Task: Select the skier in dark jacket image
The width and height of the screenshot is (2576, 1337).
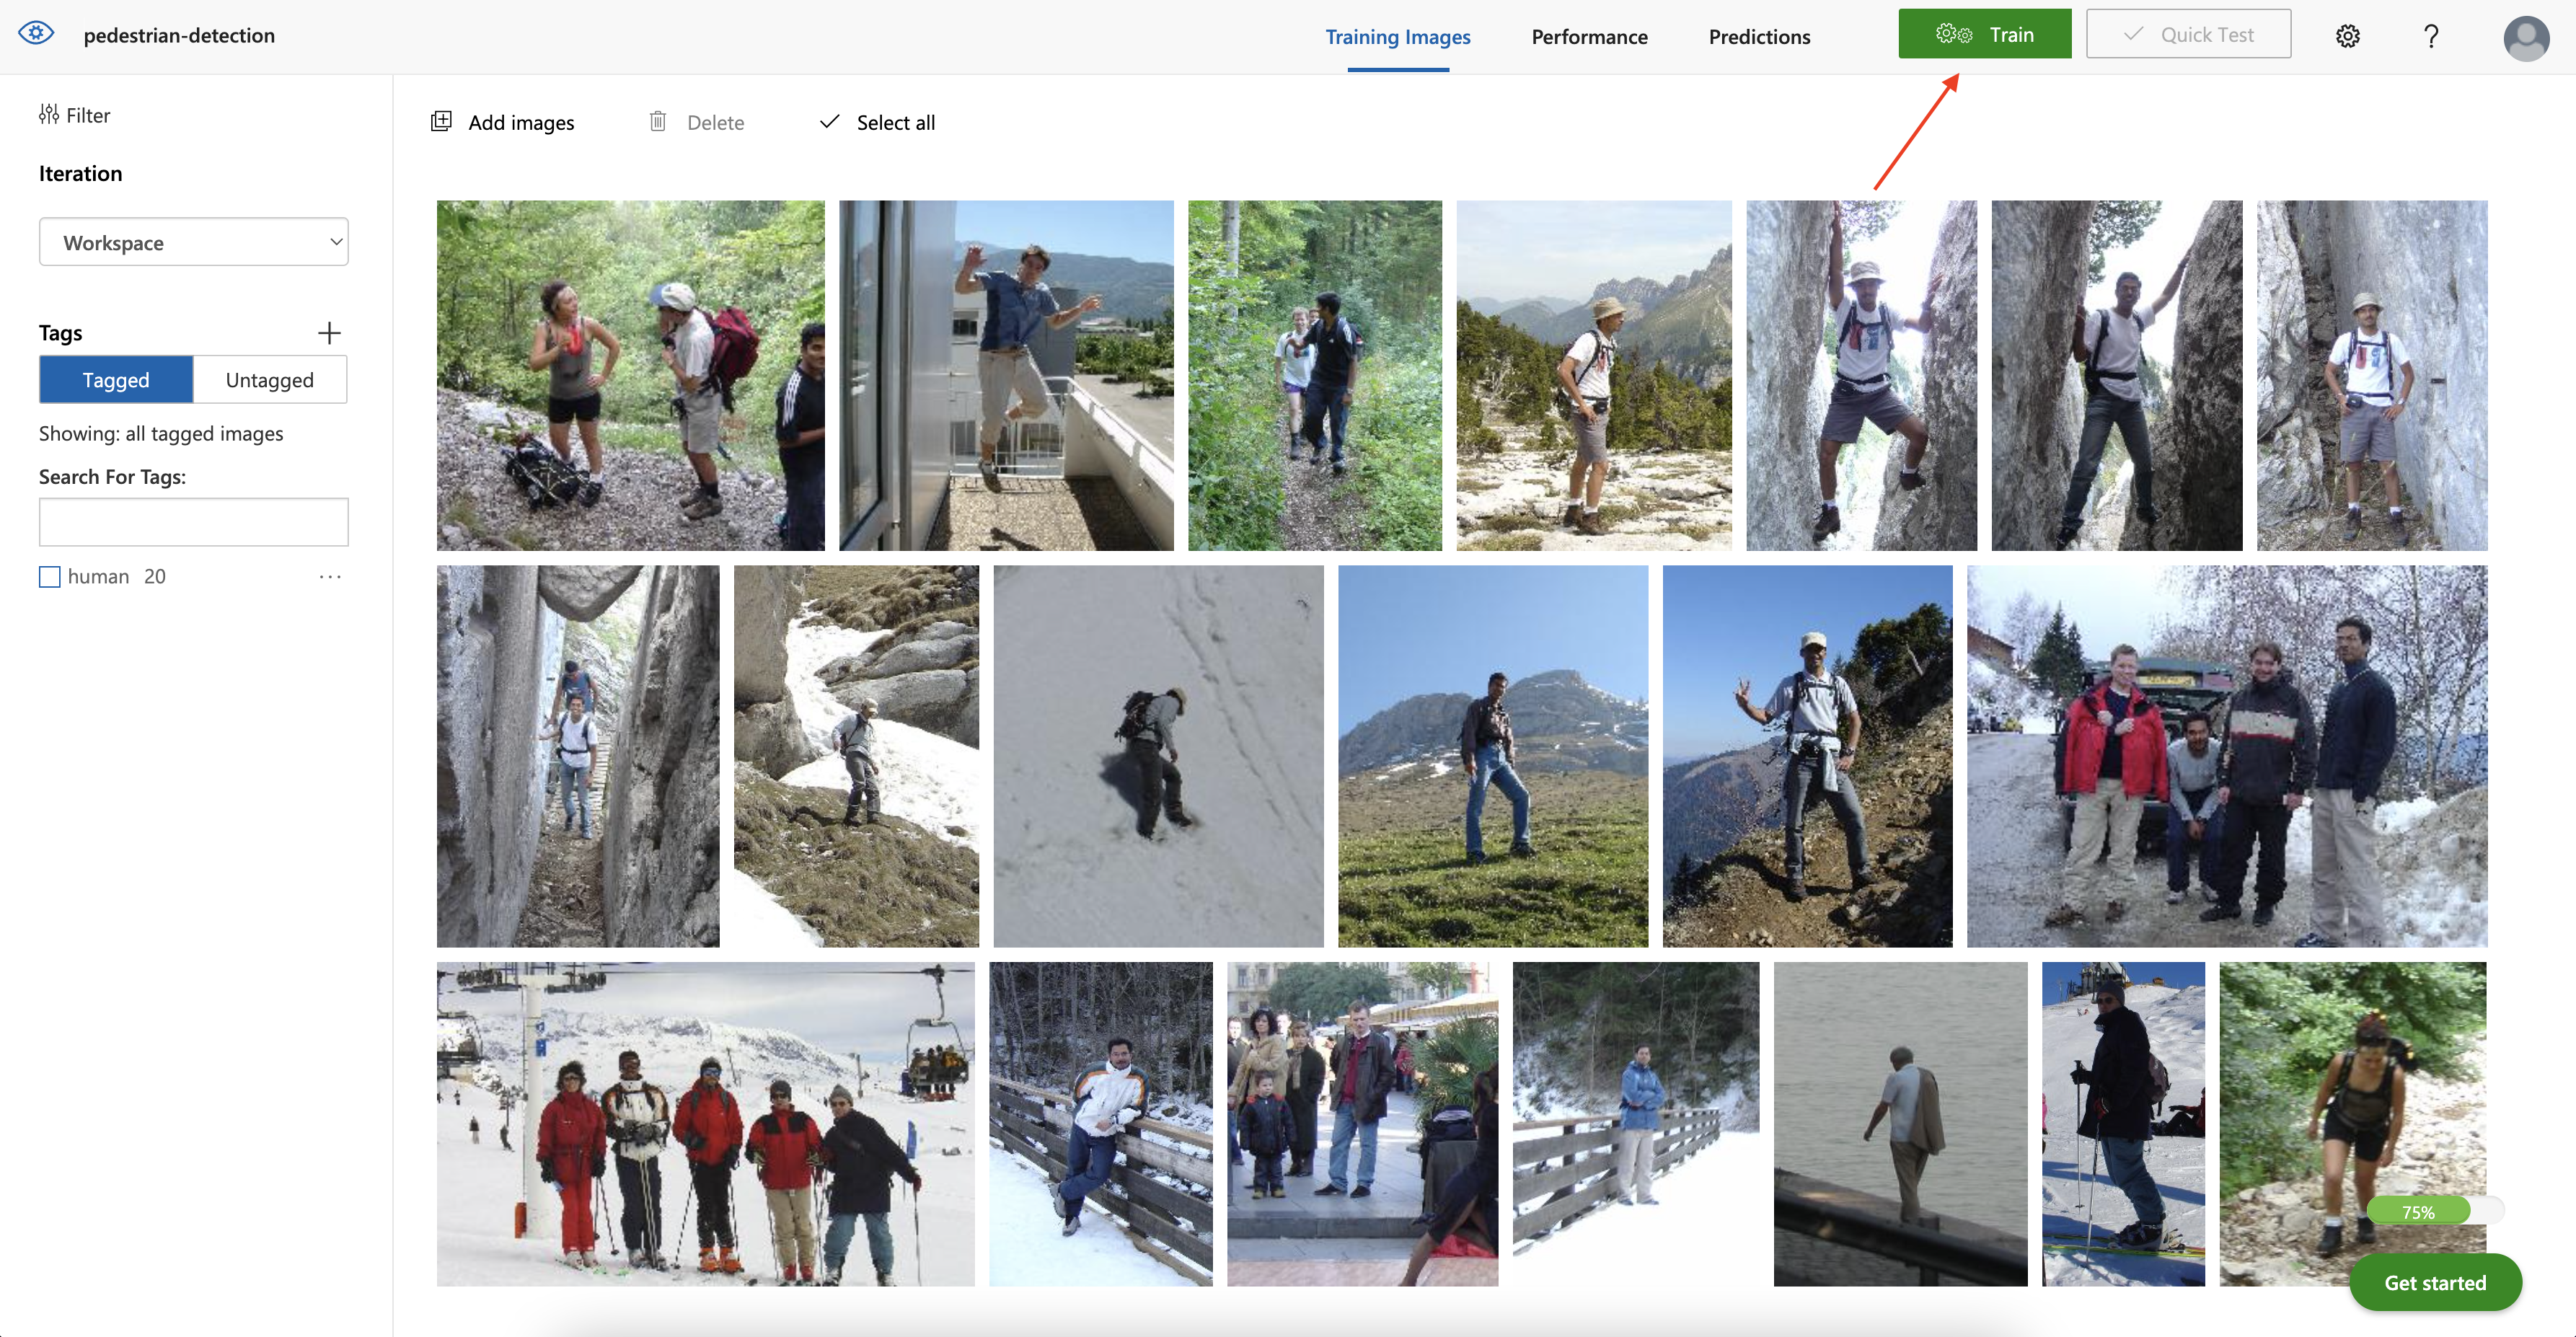Action: click(x=2123, y=1124)
